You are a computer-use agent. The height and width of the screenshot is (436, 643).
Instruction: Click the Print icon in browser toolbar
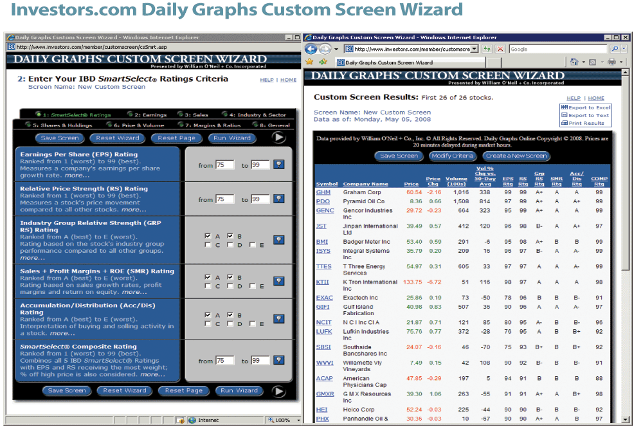[611, 62]
